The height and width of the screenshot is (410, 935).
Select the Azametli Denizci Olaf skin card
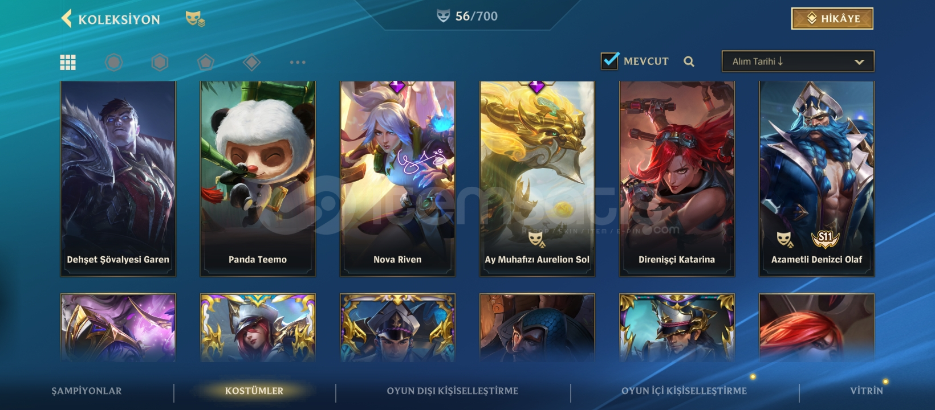(816, 179)
